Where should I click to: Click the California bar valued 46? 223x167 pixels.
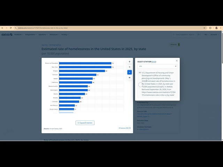coord(76,82)
